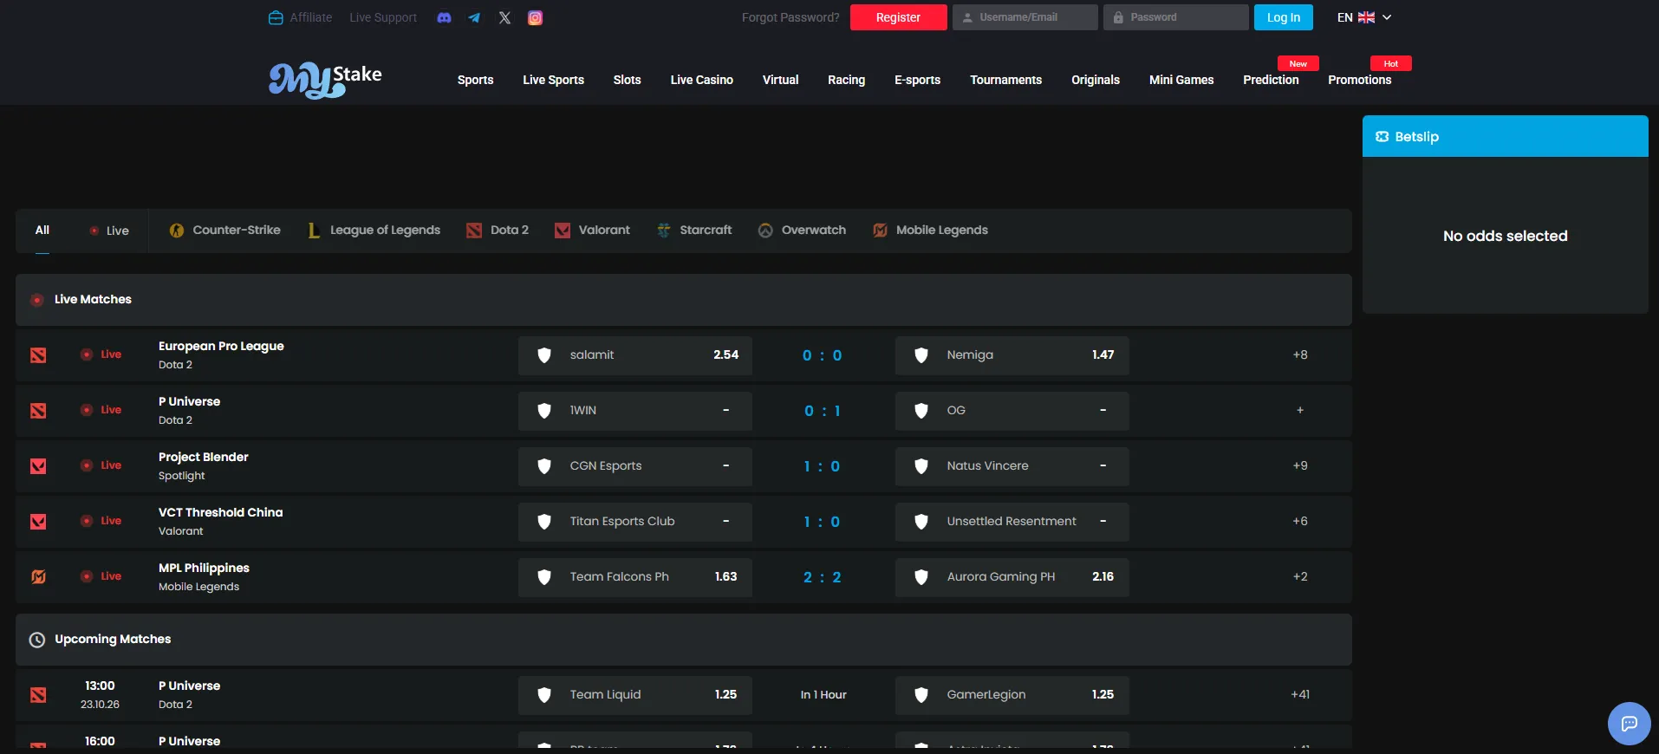The image size is (1659, 754).
Task: Click Dota 2 icon in European Pro League row
Action: pyautogui.click(x=38, y=355)
